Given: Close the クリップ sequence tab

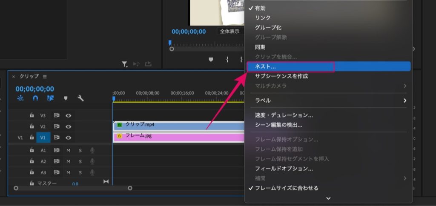Looking at the screenshot, I should tap(13, 77).
